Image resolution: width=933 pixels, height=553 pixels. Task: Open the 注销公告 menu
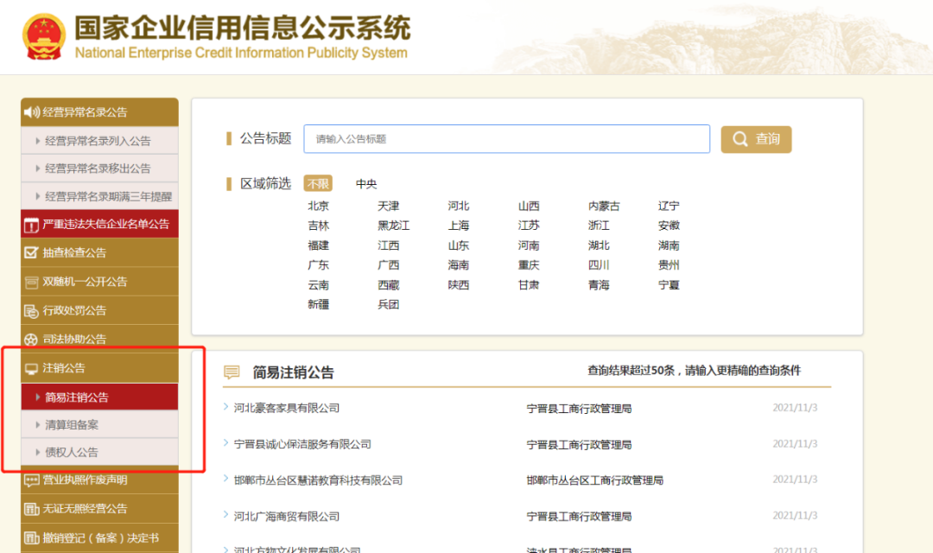point(99,368)
